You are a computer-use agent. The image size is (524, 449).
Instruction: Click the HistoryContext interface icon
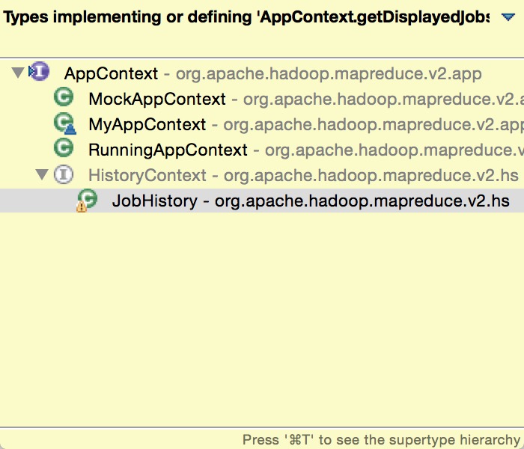coord(64,174)
